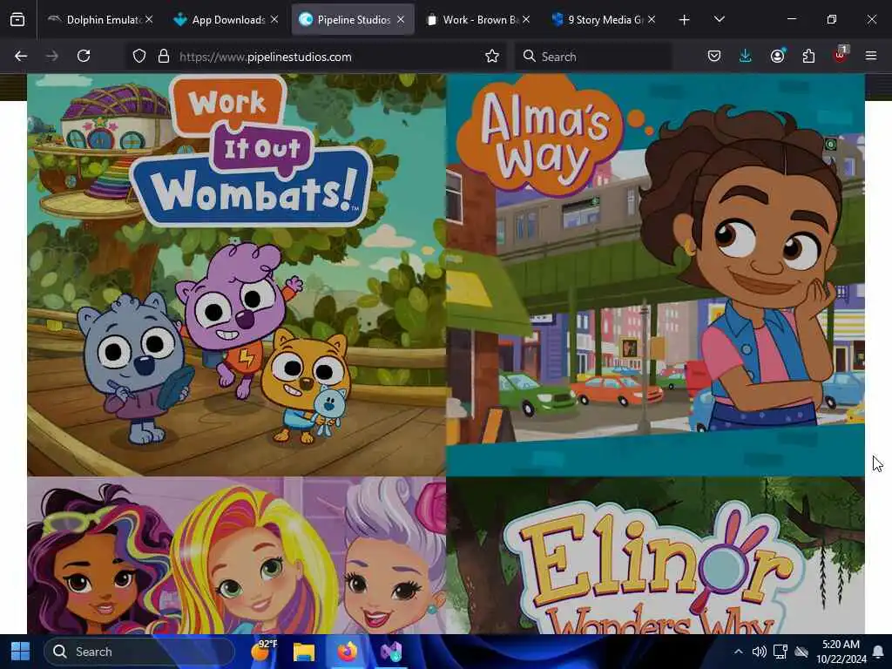This screenshot has width=892, height=669.
Task: Open the Alma's Way show tile
Action: 655,274
